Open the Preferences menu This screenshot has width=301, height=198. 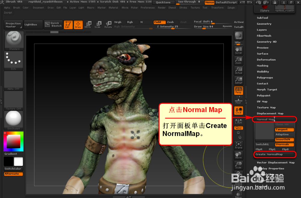[x=147, y=8]
